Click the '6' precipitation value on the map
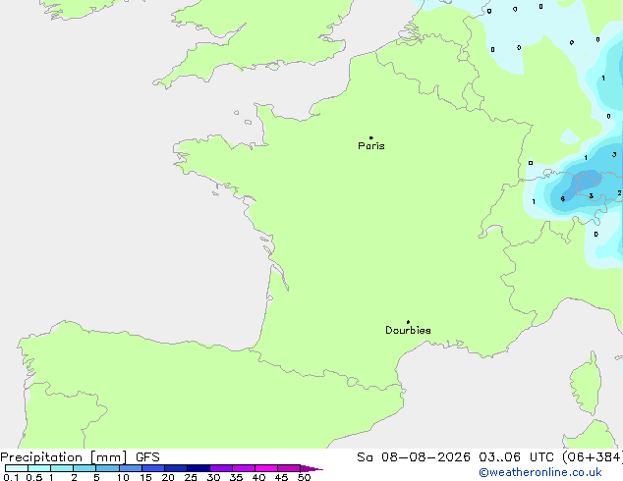 (563, 199)
